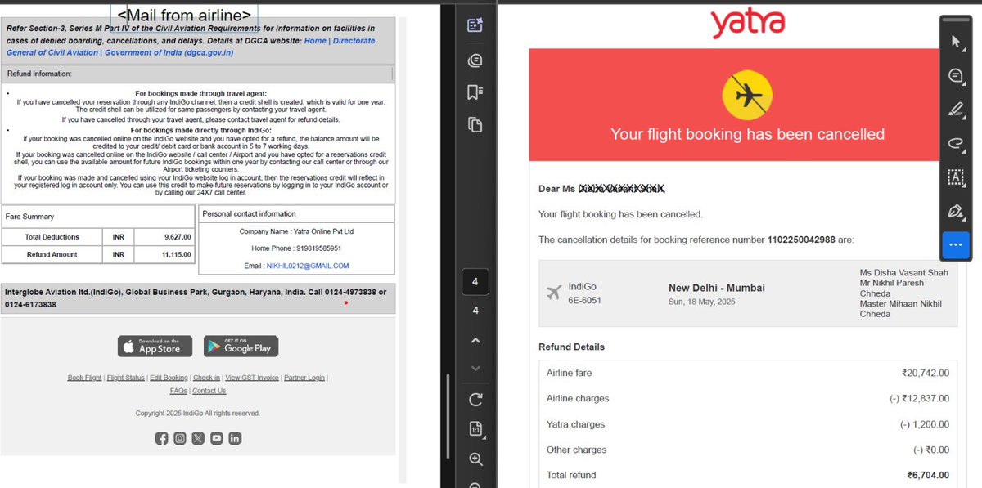Click the Airline fare ₹20,742.00 value
The width and height of the screenshot is (982, 488).
point(926,373)
